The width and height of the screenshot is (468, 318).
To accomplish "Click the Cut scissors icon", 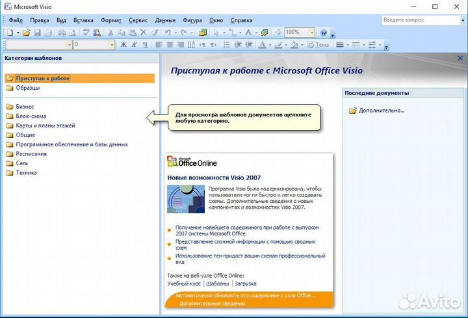I will coord(110,33).
